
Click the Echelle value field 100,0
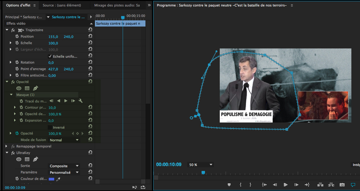pos(53,43)
